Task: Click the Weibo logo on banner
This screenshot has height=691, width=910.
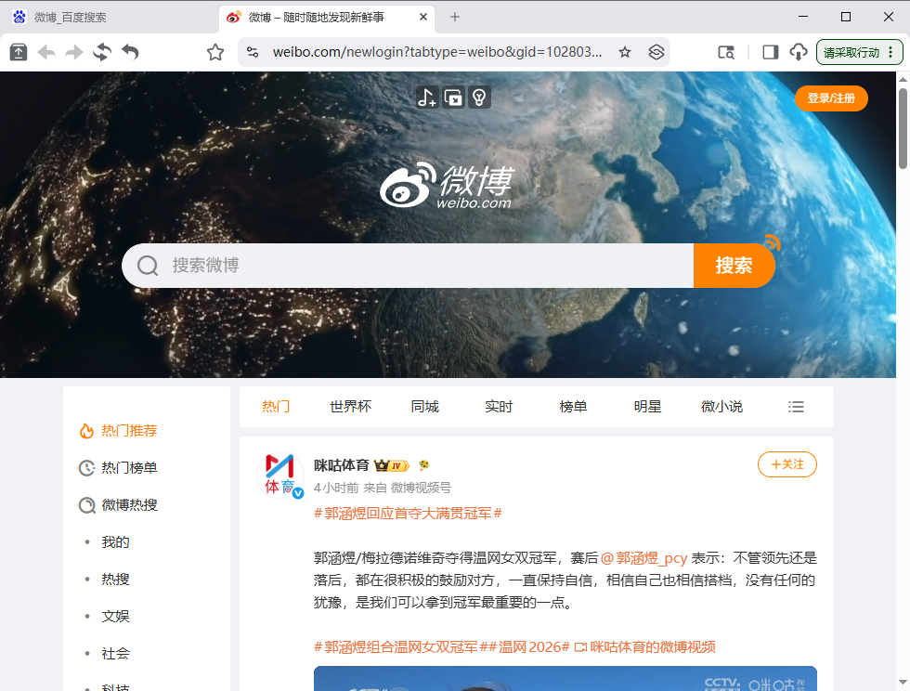Action: coord(447,186)
